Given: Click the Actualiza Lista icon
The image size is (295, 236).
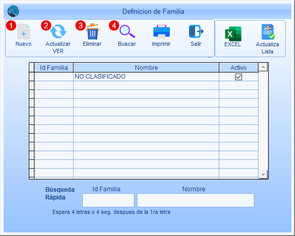Looking at the screenshot, I should 268,32.
